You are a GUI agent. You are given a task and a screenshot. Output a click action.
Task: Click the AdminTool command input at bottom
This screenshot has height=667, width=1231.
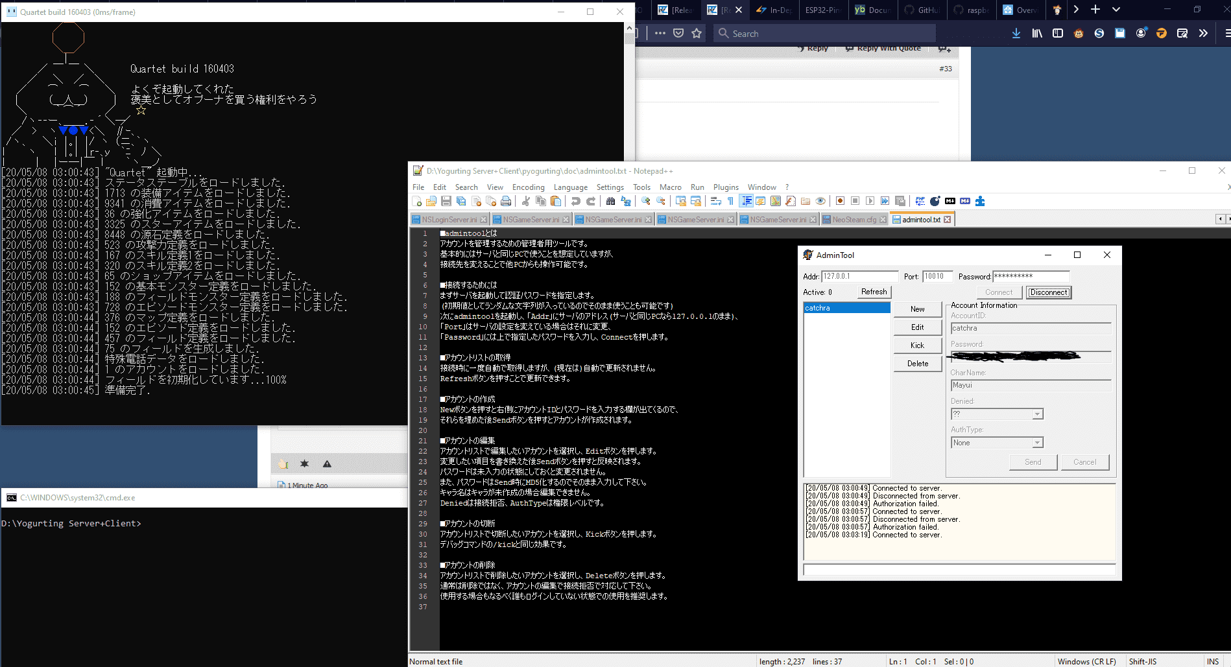(x=959, y=570)
